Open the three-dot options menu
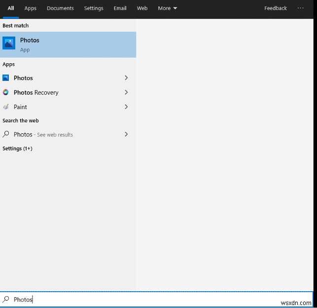Screen dimensions: 317x308 coord(300,8)
